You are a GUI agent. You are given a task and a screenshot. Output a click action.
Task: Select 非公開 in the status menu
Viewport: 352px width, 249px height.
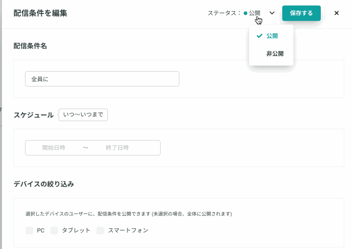pyautogui.click(x=271, y=54)
